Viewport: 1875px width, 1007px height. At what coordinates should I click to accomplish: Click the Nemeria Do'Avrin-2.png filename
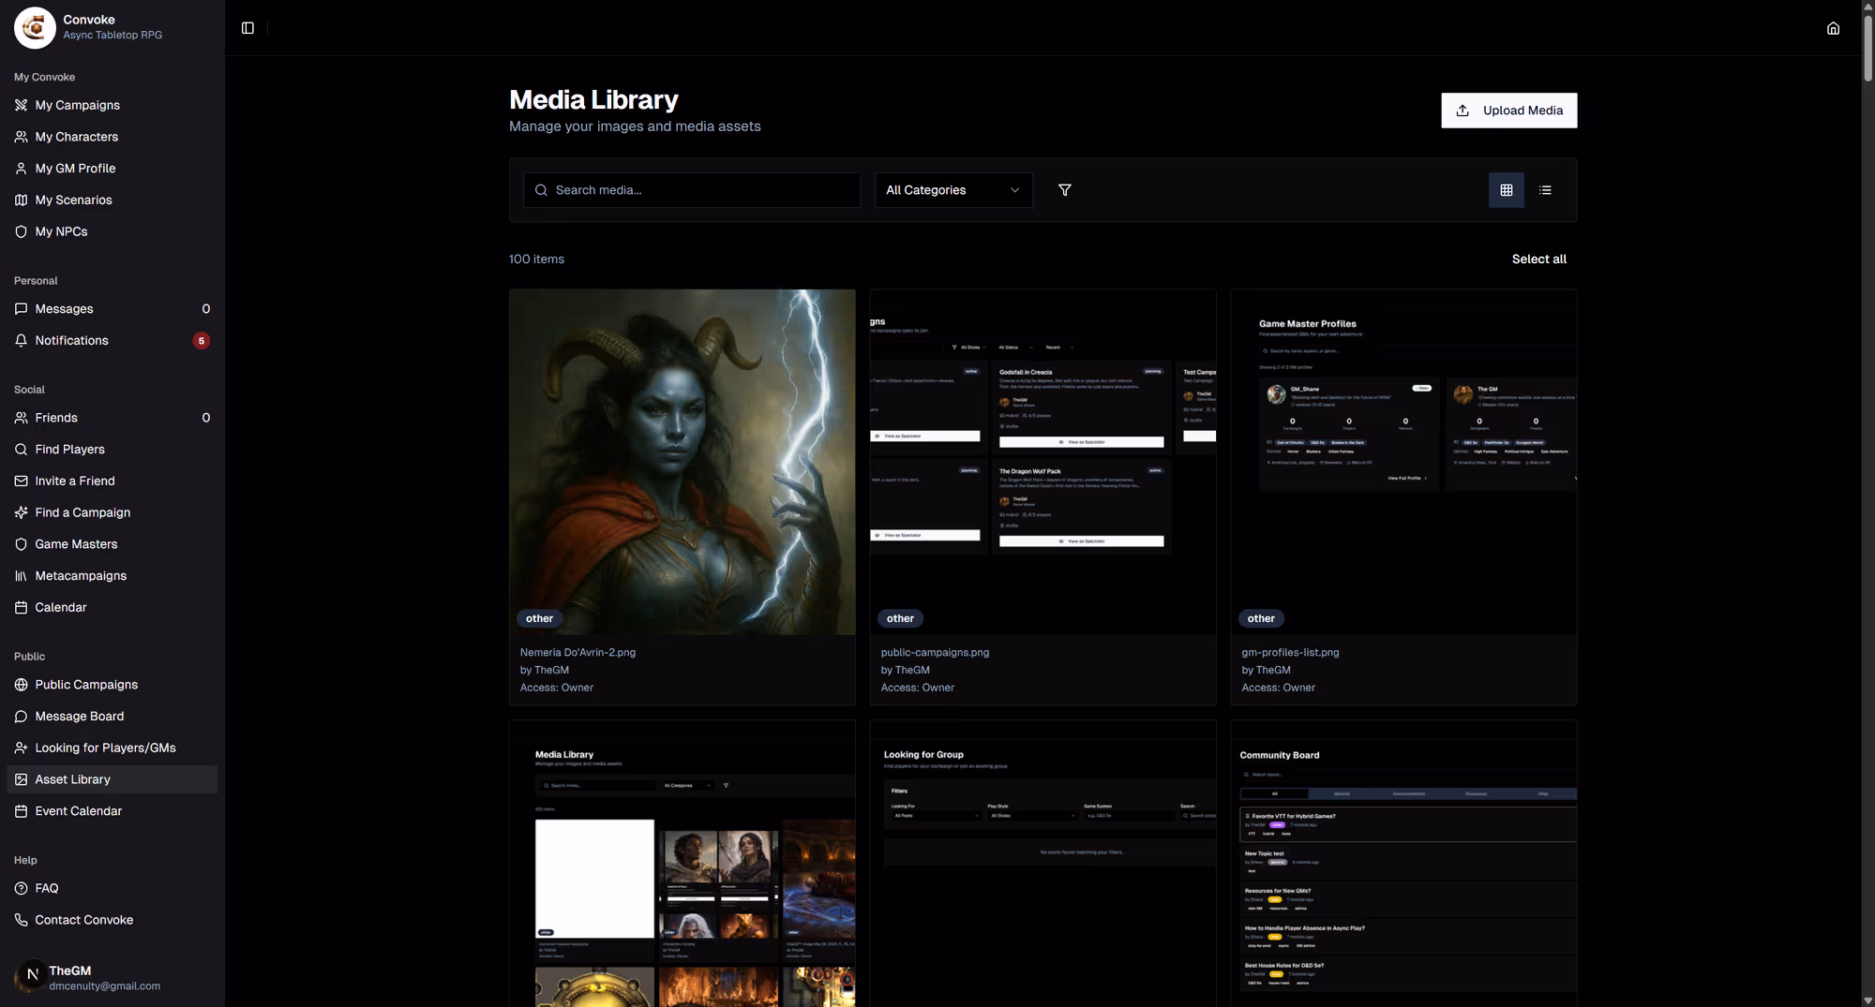point(577,653)
